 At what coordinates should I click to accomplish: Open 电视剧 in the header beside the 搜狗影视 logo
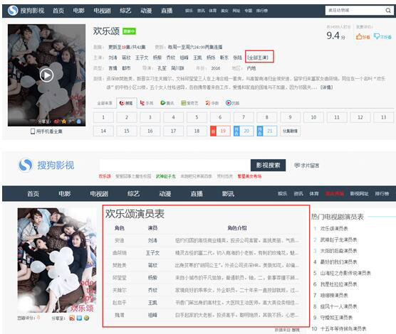(x=102, y=11)
